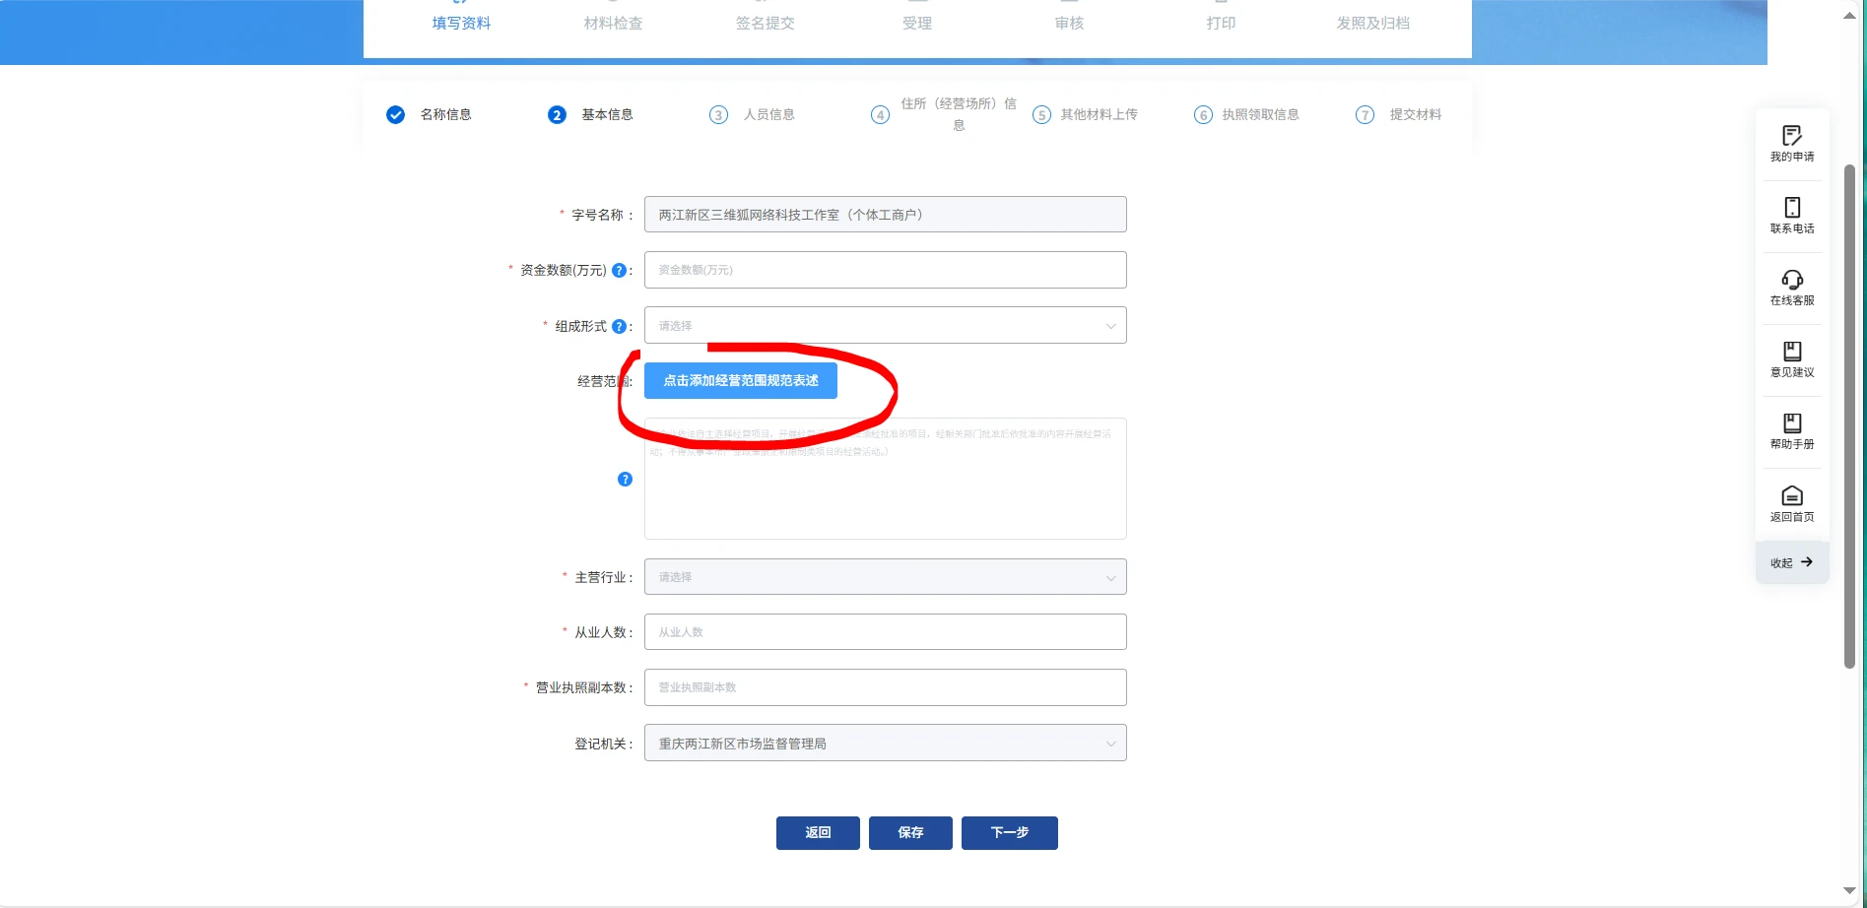
Task: Click the 返回首页 home icon
Action: (x=1791, y=495)
